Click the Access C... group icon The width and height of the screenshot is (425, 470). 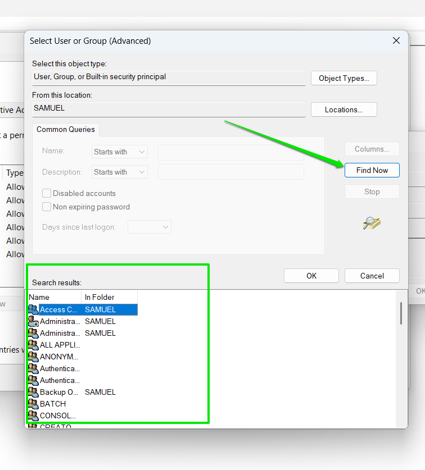point(33,309)
